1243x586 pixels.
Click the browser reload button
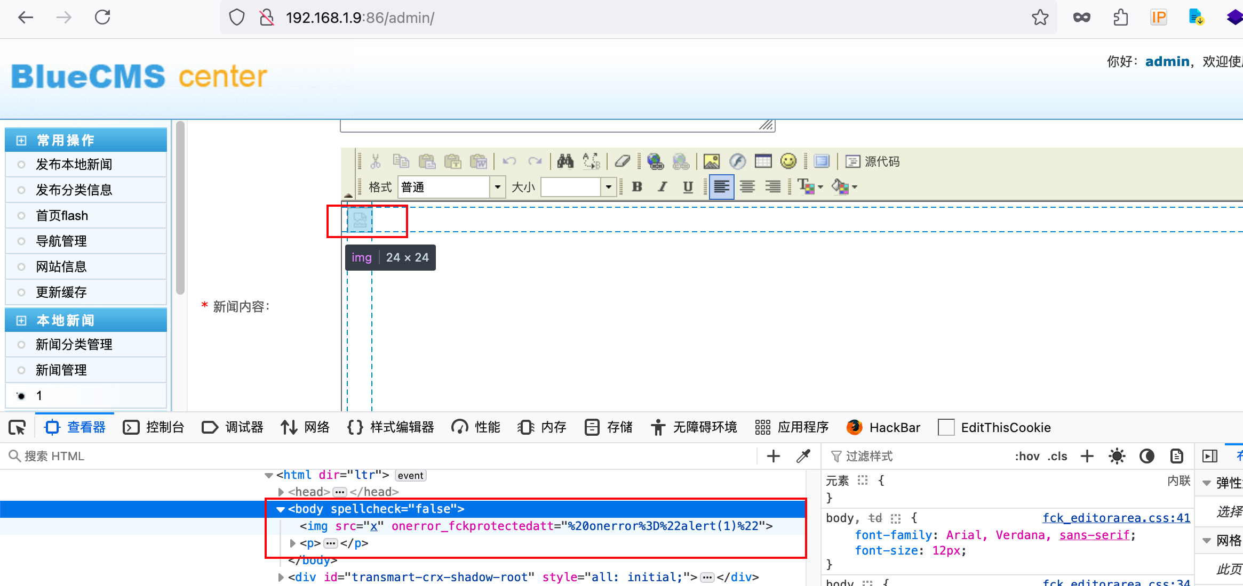pyautogui.click(x=102, y=18)
